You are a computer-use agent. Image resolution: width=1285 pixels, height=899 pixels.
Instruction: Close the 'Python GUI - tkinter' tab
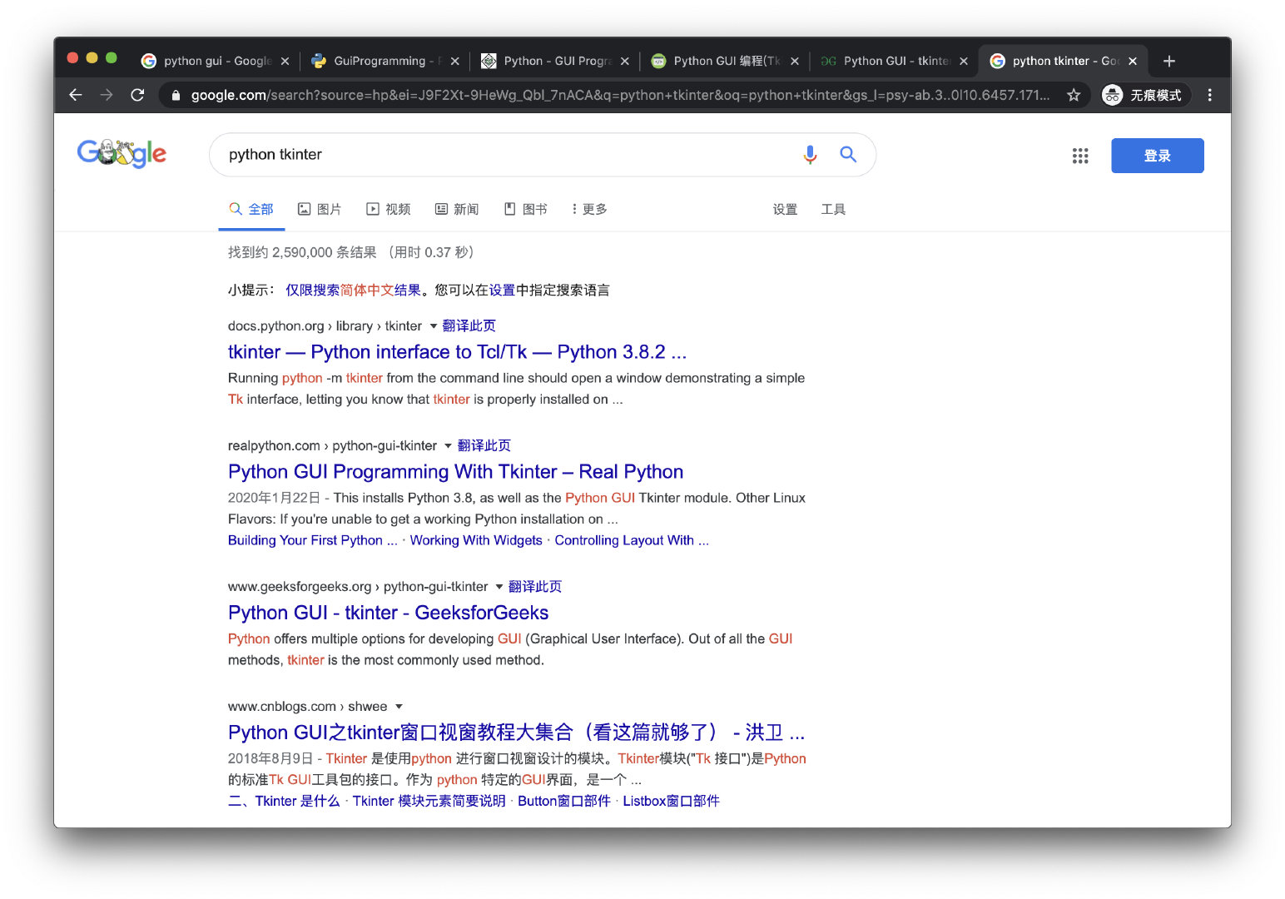[964, 61]
